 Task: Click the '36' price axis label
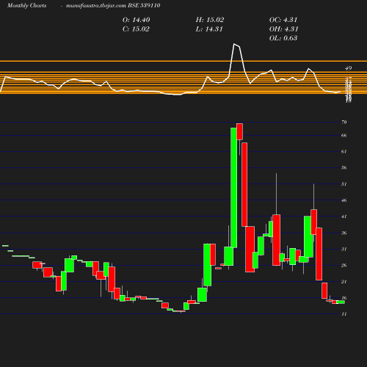344,233
